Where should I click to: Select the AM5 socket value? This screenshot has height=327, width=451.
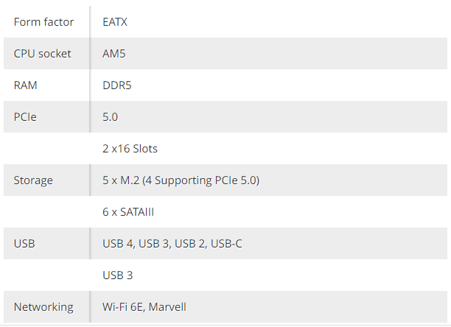(114, 54)
